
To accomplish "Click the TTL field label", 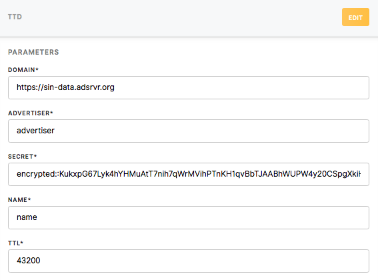I will 15,243.
